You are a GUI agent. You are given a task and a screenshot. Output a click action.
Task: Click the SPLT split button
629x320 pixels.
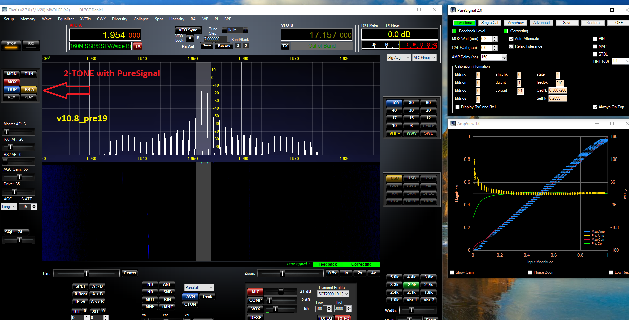point(80,286)
